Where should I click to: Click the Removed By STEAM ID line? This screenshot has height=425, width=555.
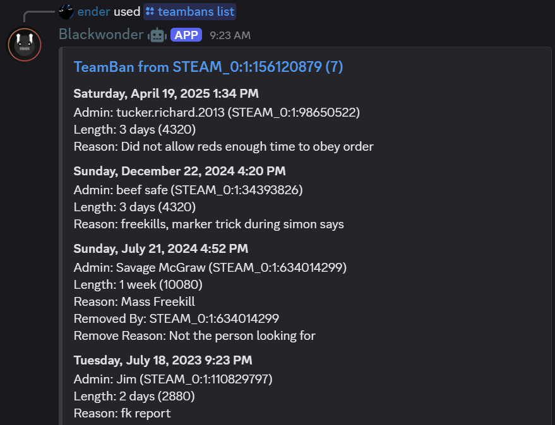pyautogui.click(x=176, y=318)
